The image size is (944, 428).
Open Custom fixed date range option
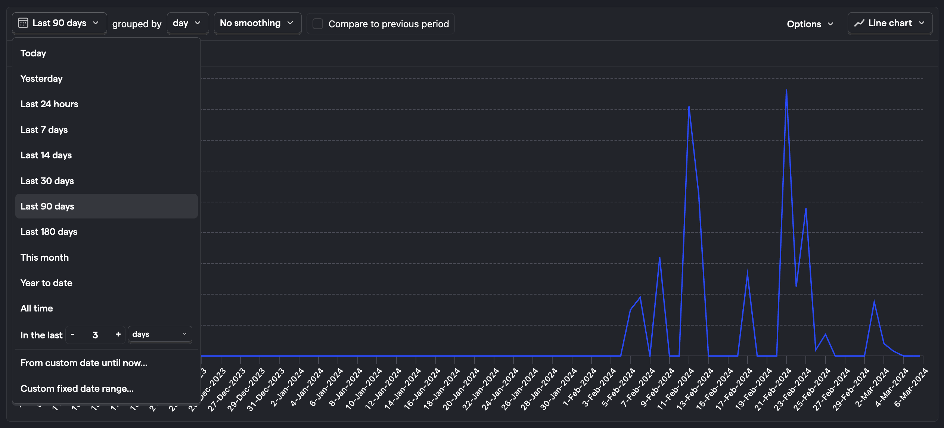tap(106, 388)
